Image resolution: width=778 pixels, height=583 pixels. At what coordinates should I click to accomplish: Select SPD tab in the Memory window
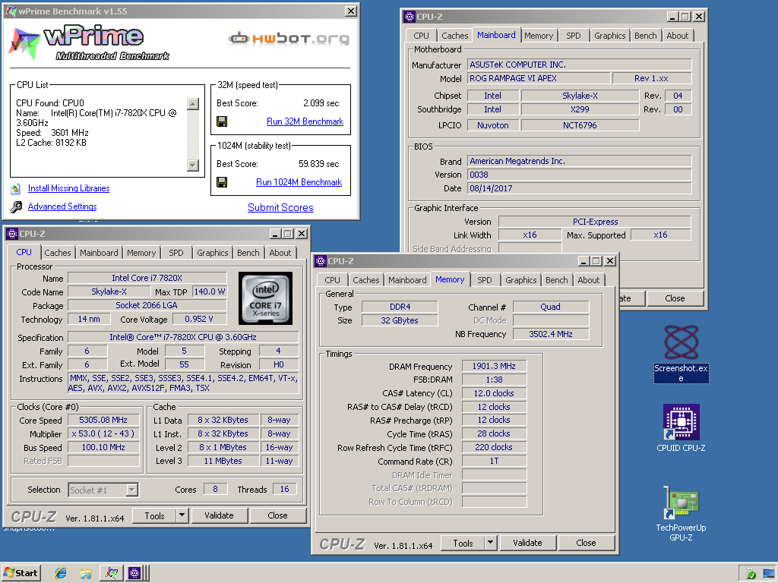485,280
